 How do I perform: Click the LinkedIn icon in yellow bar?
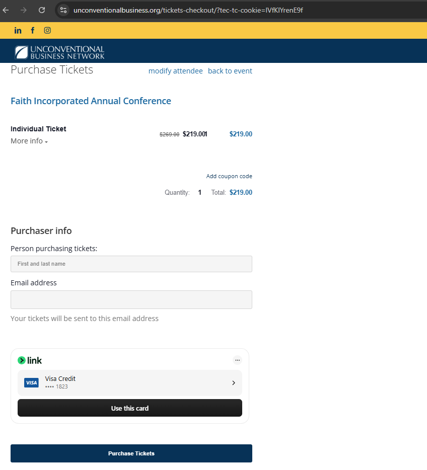point(18,30)
